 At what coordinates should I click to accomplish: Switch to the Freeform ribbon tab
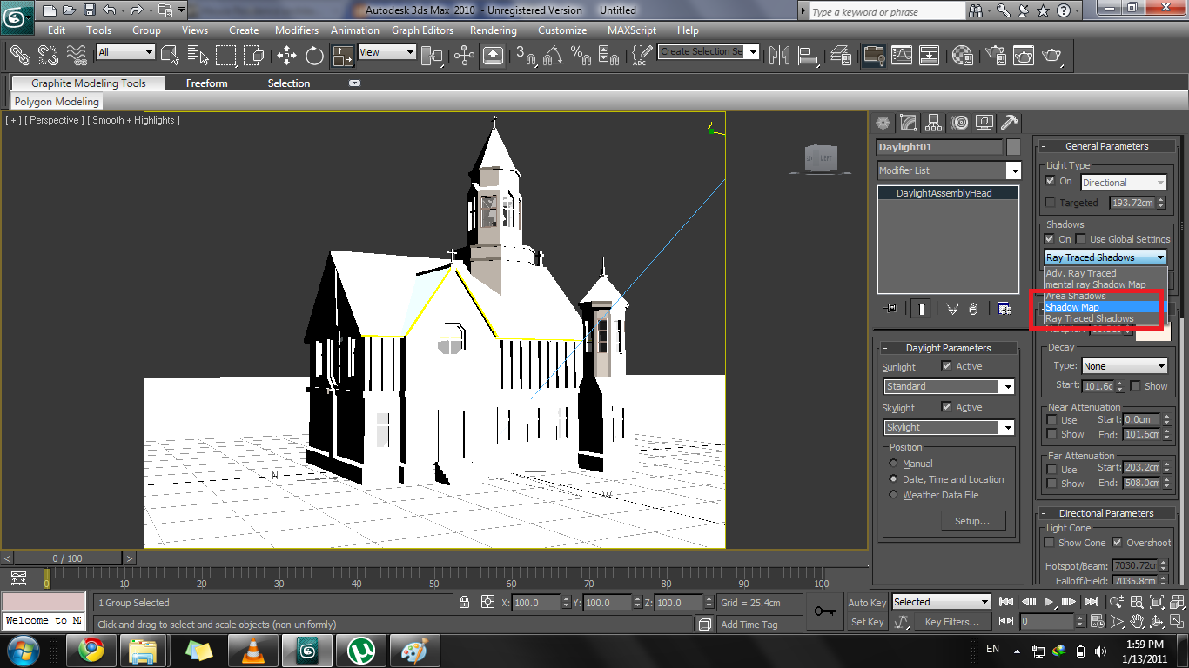pyautogui.click(x=206, y=83)
